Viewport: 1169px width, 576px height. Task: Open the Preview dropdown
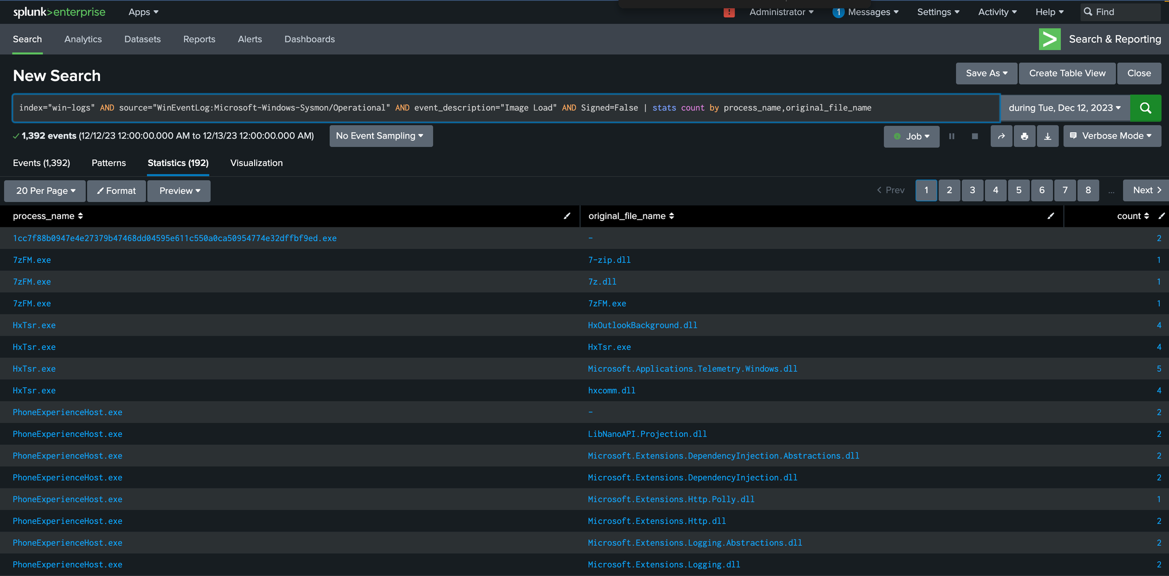179,190
